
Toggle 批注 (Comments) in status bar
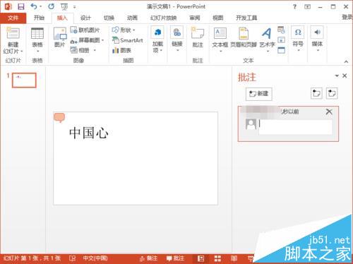pyautogui.click(x=175, y=258)
